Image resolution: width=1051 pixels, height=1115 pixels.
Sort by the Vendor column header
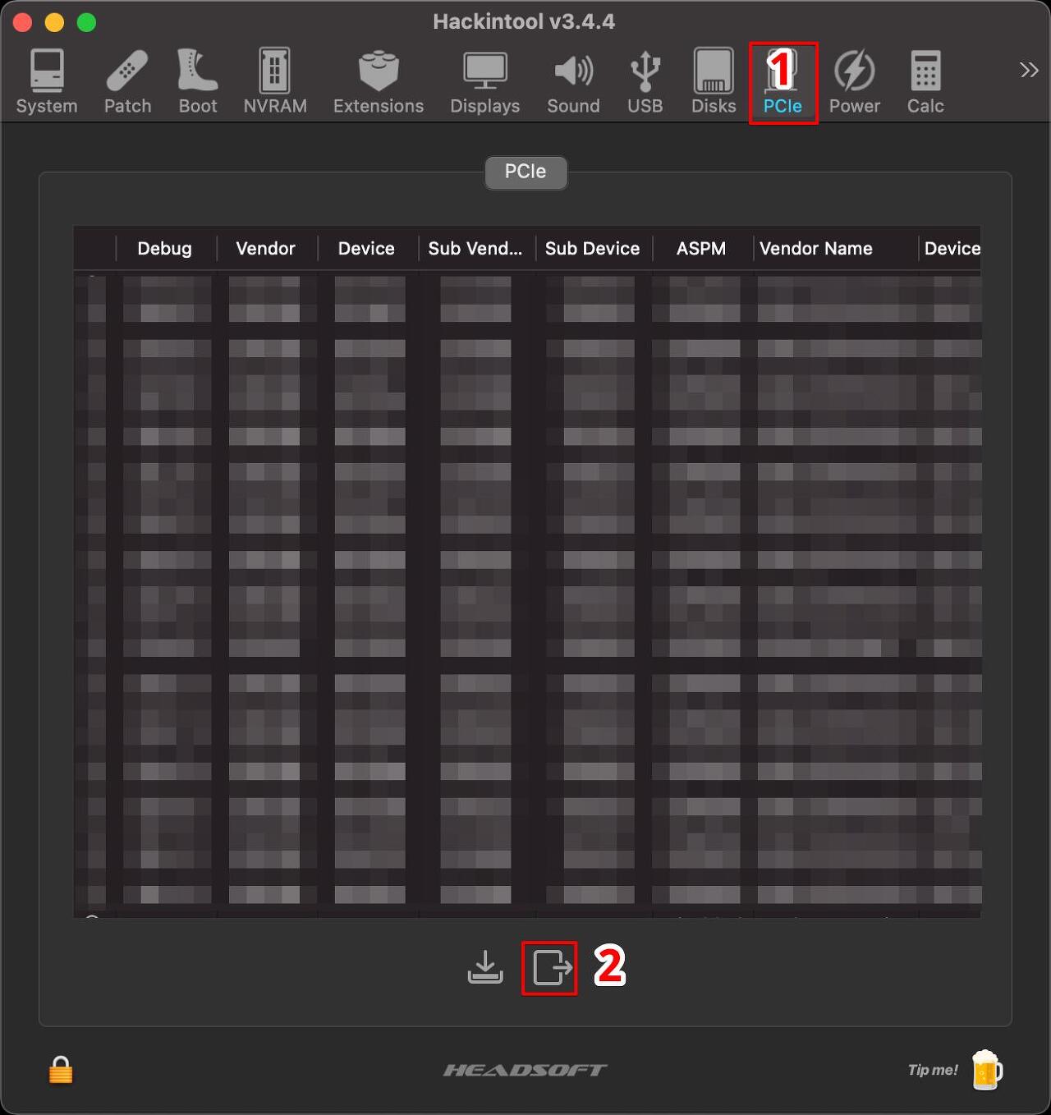265,248
